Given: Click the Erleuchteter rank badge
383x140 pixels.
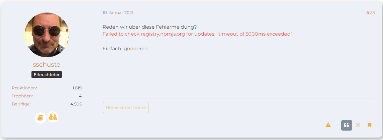Looking at the screenshot, I should coord(47,75).
